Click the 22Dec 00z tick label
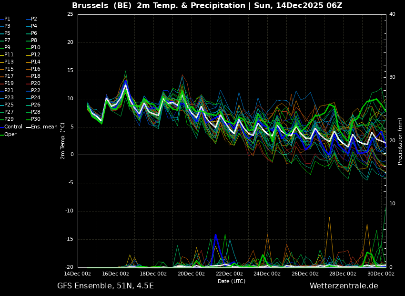 [x=229, y=274]
